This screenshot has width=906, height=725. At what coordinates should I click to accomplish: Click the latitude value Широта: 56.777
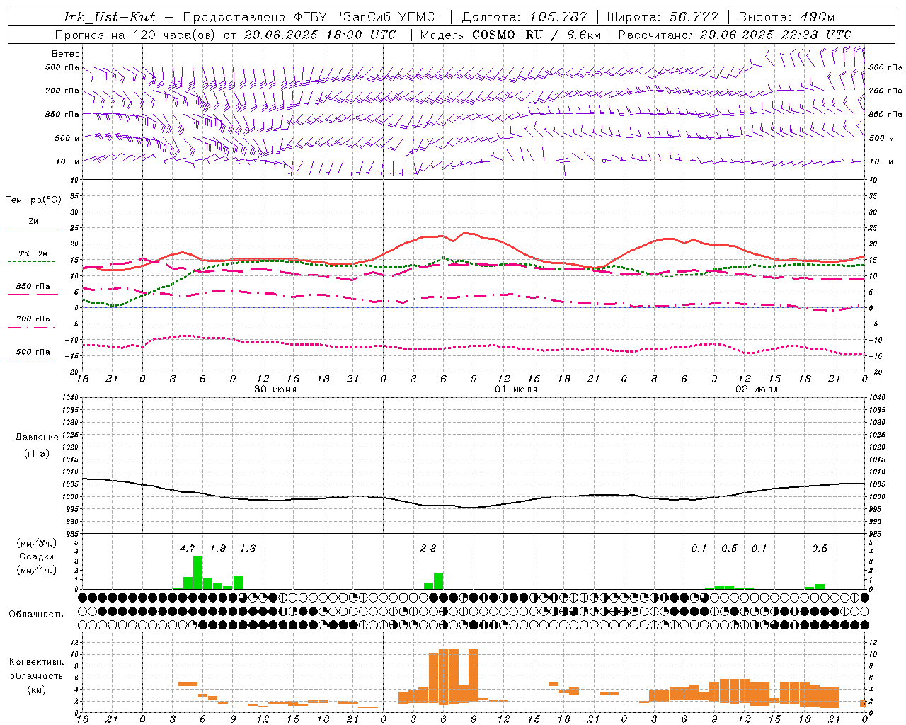663,17
